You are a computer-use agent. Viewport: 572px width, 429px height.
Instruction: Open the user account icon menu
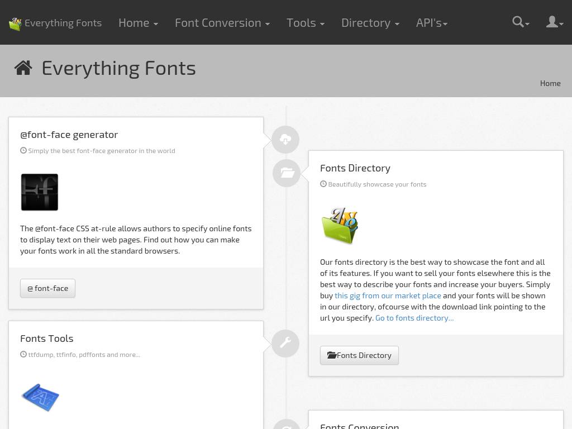[x=554, y=22]
